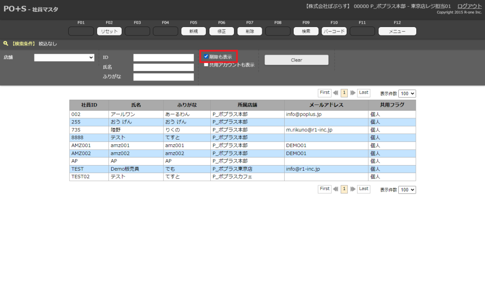Click the Clear button
485x297 pixels.
click(296, 60)
